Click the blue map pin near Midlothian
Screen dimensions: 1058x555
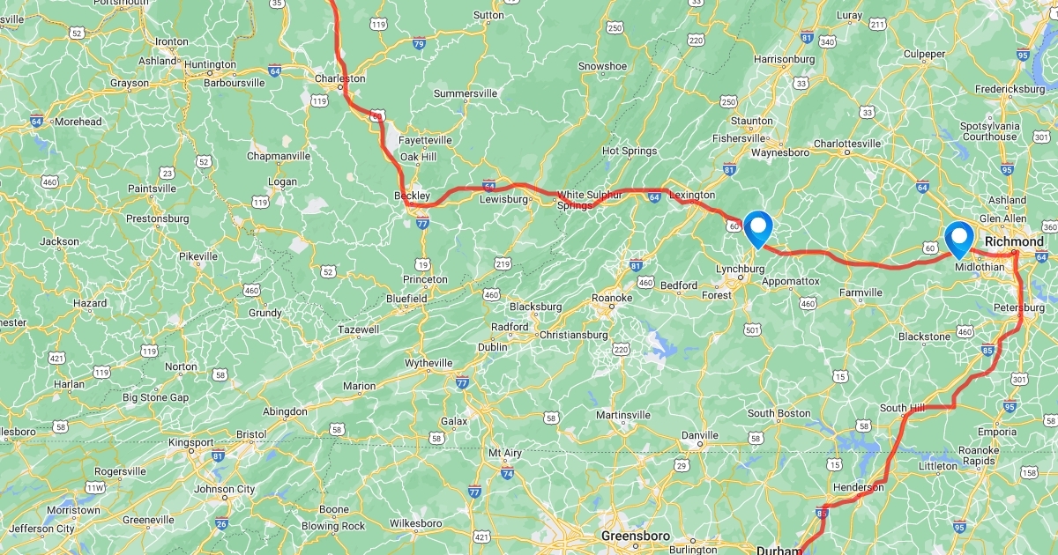958,239
